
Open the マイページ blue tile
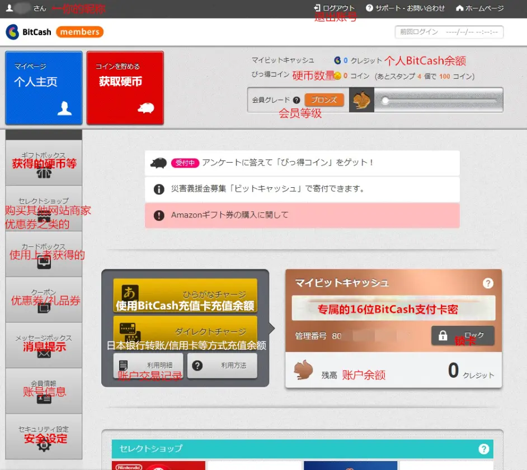pos(44,88)
